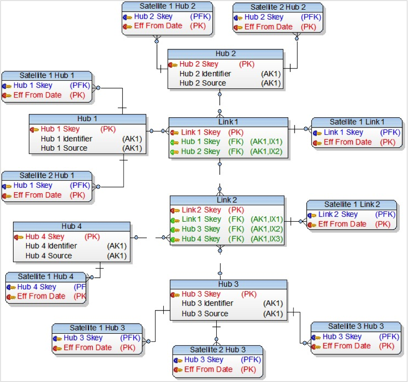Select Satellite 1 Link 2 title
Viewport: 408px width, 382px height.
[x=352, y=204]
